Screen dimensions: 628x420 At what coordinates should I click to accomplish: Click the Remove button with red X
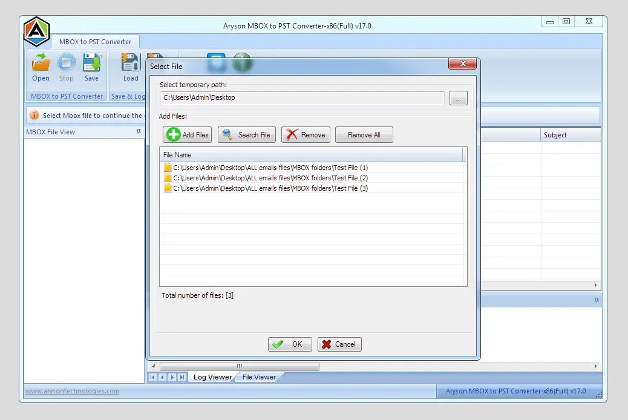point(306,135)
